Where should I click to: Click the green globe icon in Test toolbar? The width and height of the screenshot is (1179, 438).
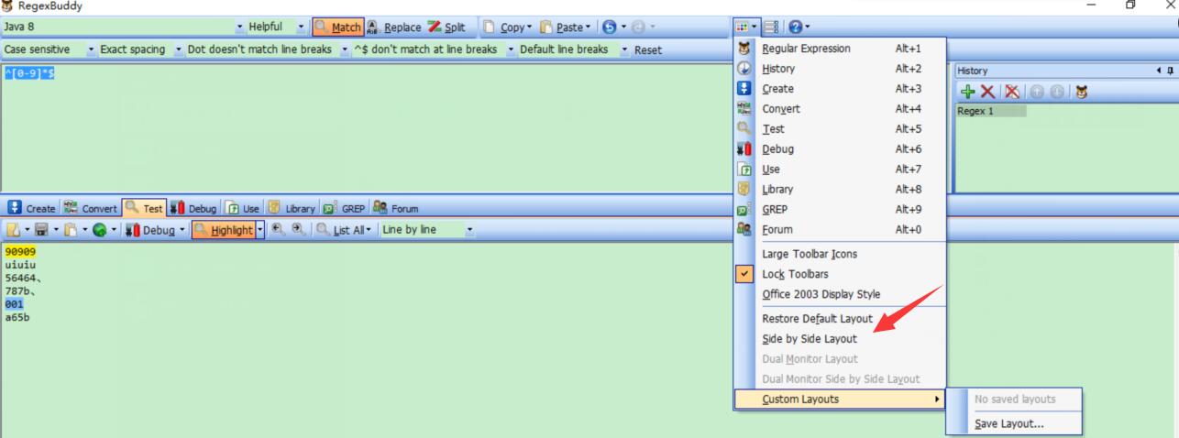click(99, 230)
